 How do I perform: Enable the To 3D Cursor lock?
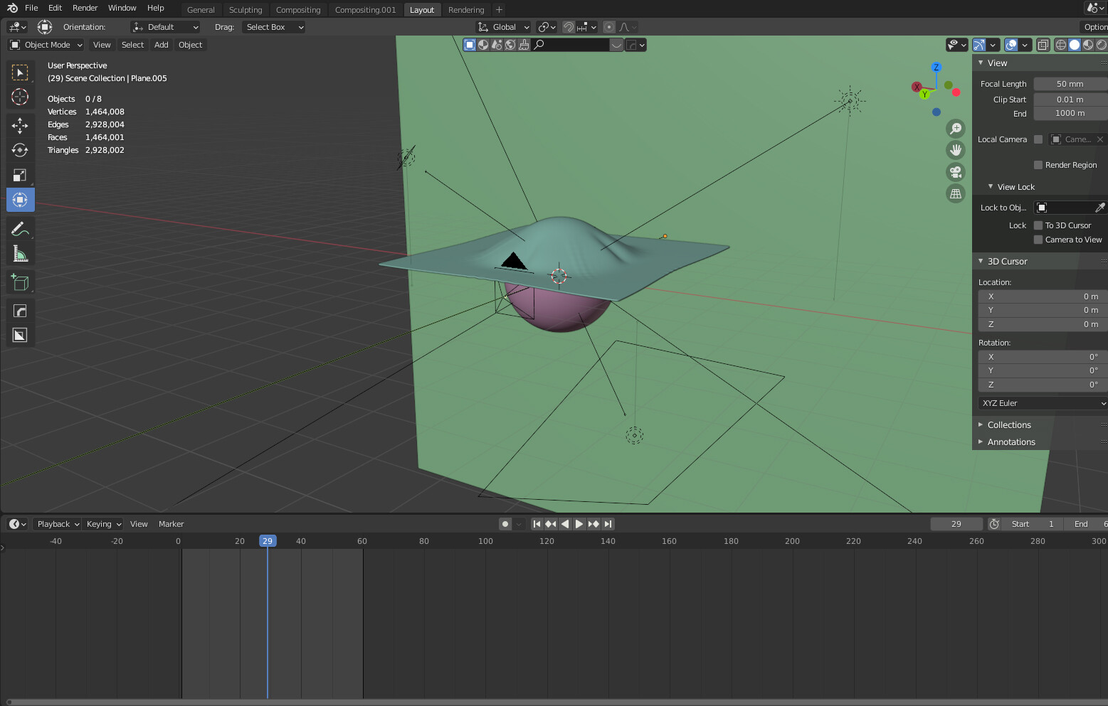pyautogui.click(x=1038, y=225)
